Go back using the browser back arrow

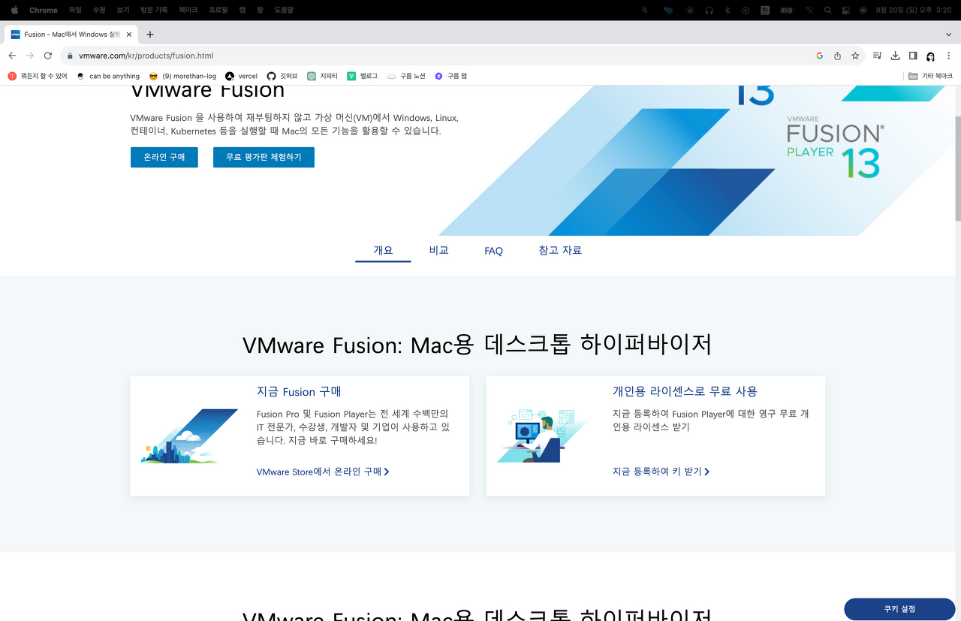coord(12,56)
